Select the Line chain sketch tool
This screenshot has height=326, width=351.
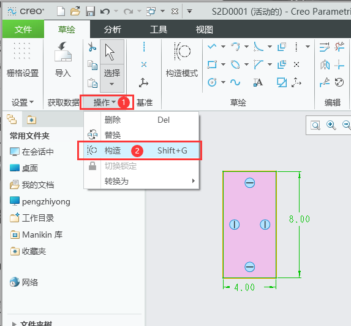pyautogui.click(x=212, y=47)
